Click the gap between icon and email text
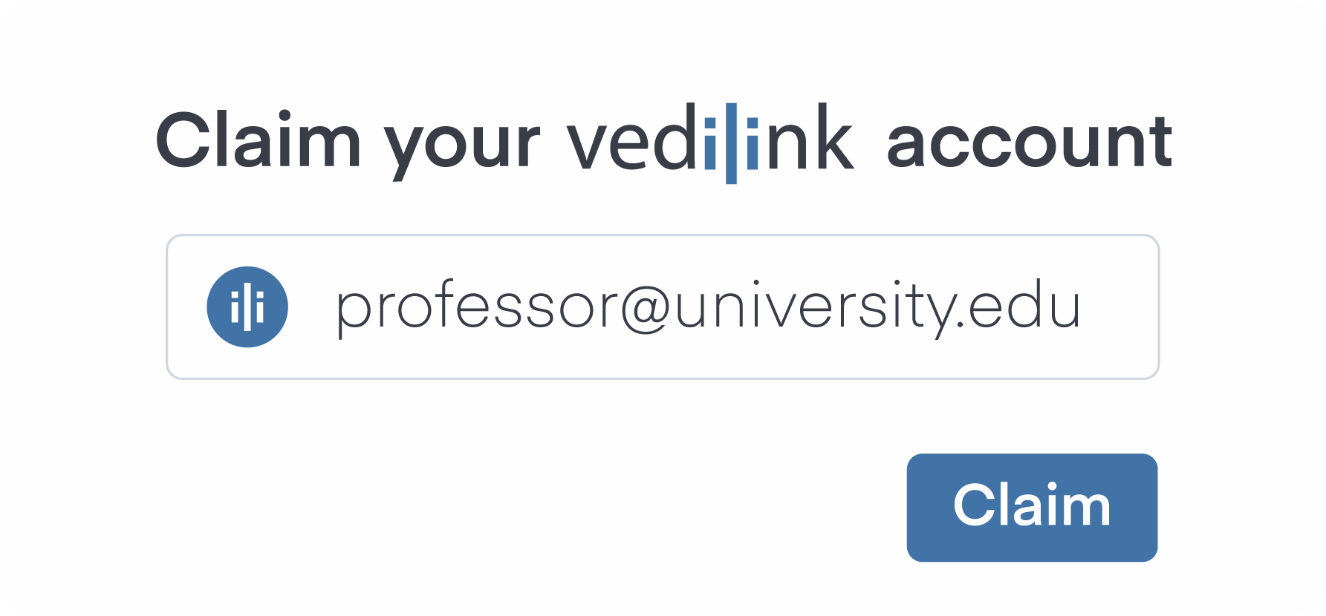Viewport: 1326px width, 616px height. pos(312,307)
